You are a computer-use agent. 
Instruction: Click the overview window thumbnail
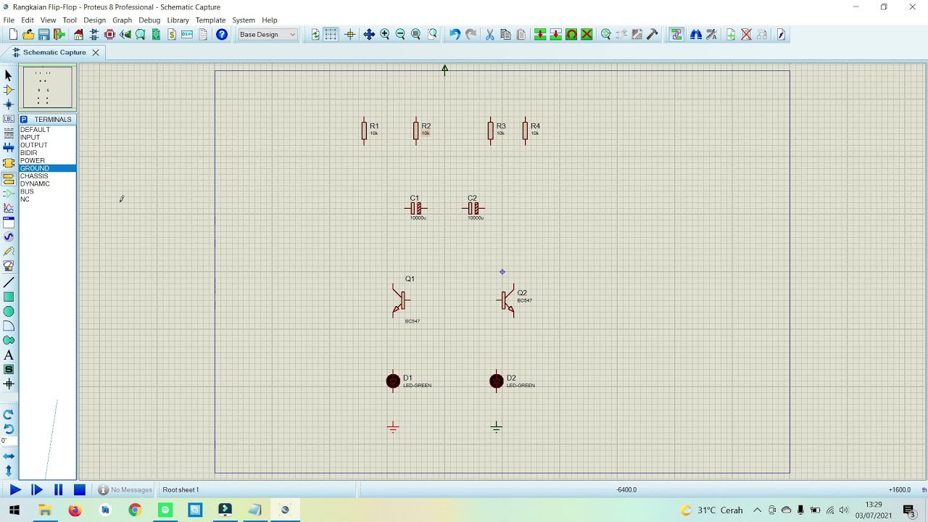coord(48,87)
